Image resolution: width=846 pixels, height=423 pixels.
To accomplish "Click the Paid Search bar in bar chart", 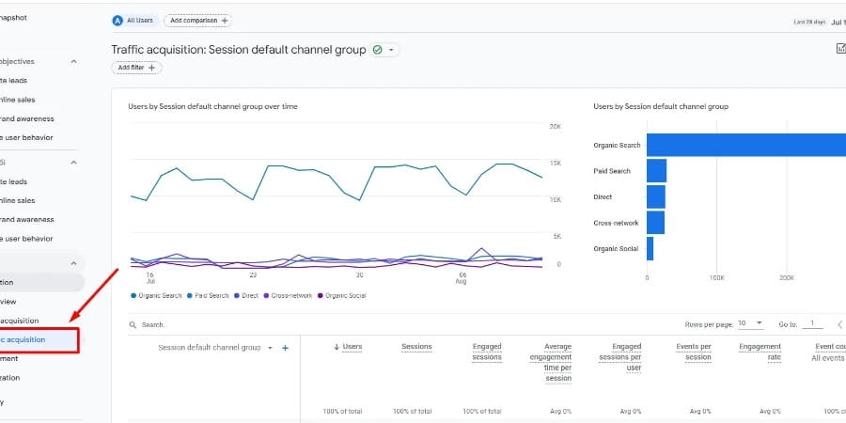I will click(657, 171).
